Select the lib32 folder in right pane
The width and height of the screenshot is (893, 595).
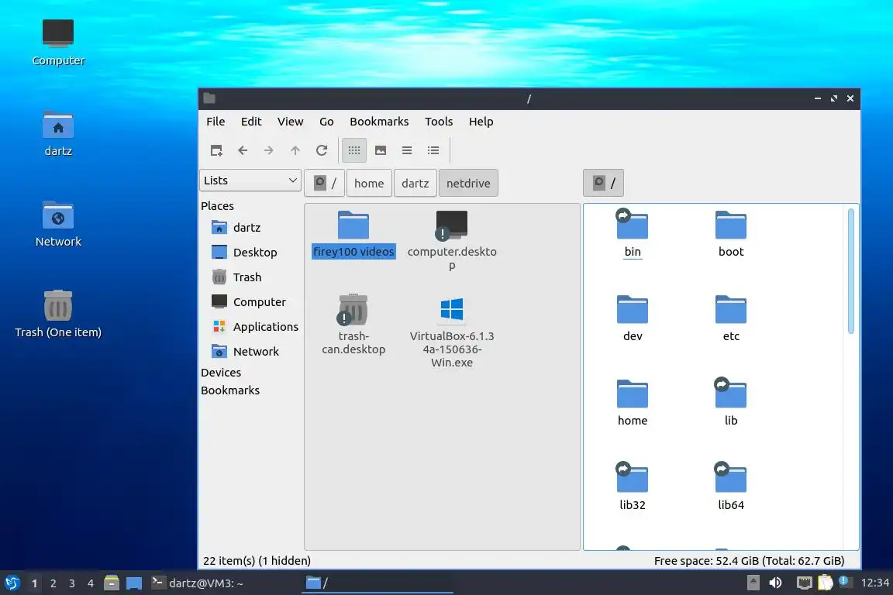click(633, 487)
